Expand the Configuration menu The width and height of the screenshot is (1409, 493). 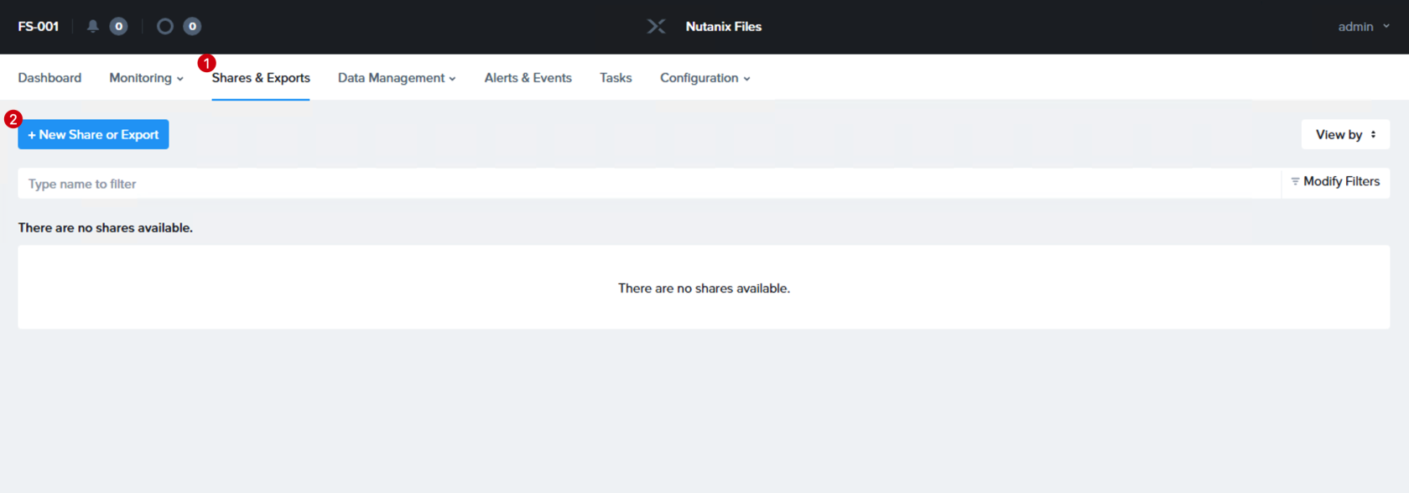[704, 78]
